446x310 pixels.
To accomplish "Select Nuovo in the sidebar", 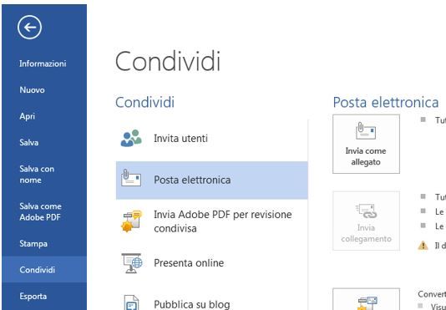I will pos(32,90).
